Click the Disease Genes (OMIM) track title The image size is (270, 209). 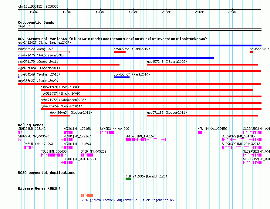(x=39, y=188)
